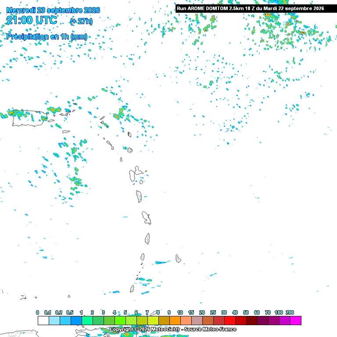Click the black Run AROME DOMTOM header bar
This screenshot has width=337, height=337.
(x=256, y=8)
